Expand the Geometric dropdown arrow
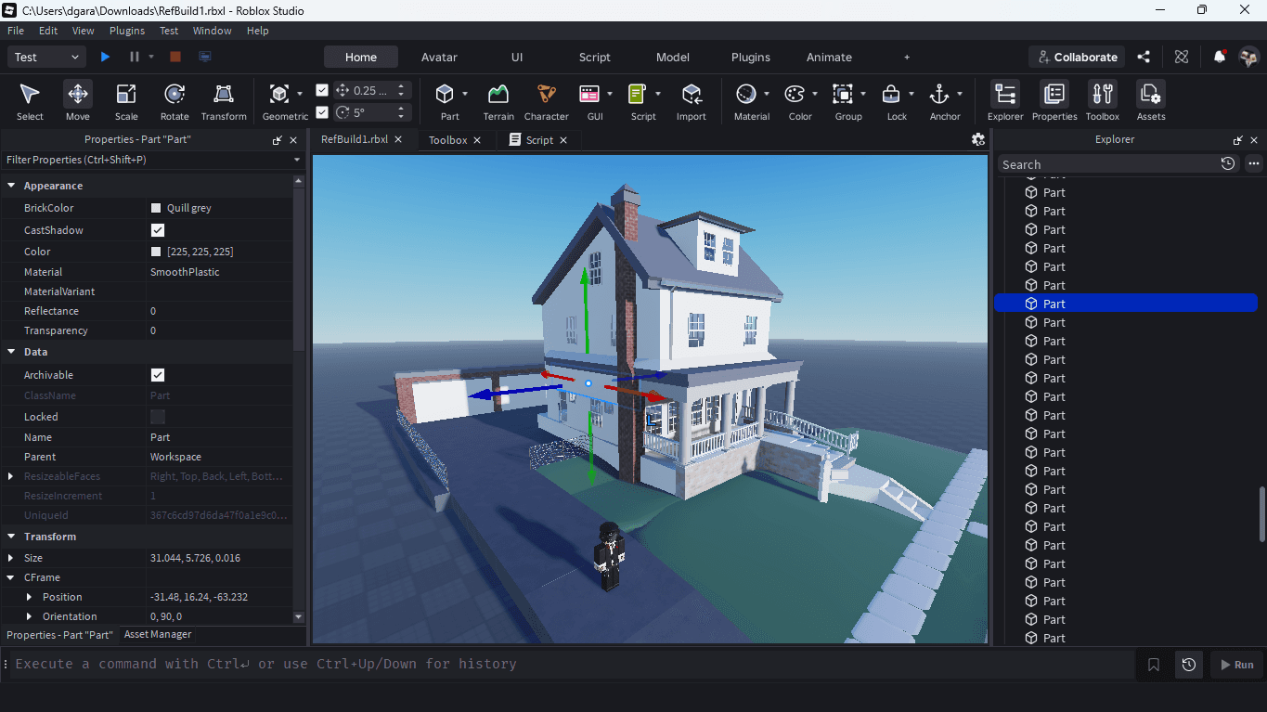 click(300, 94)
